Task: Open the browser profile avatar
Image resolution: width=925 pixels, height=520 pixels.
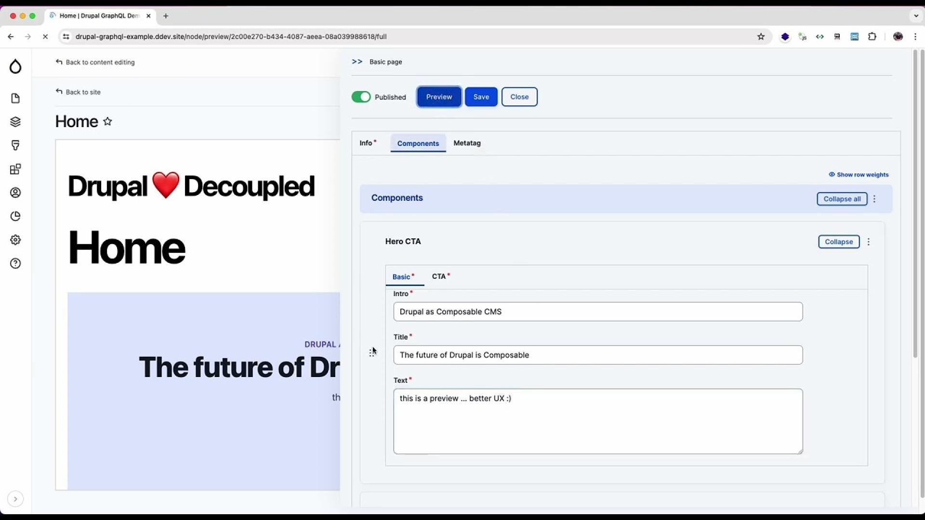Action: tap(898, 37)
